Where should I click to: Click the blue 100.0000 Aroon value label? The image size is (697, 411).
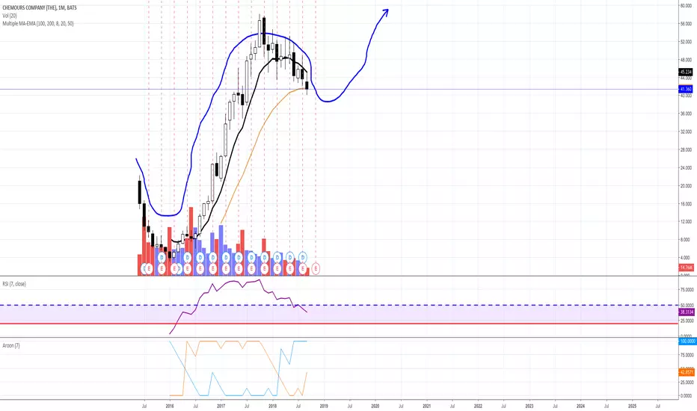pyautogui.click(x=687, y=342)
